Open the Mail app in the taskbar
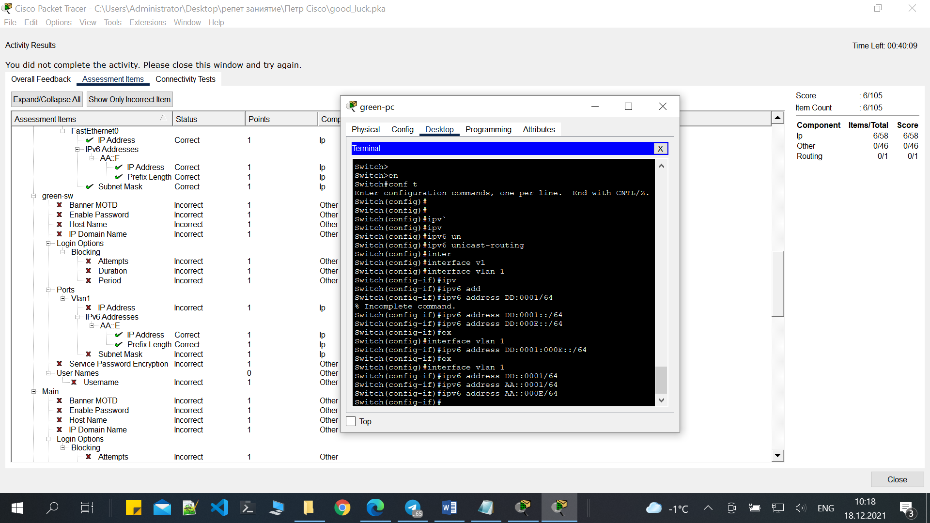 pyautogui.click(x=162, y=508)
